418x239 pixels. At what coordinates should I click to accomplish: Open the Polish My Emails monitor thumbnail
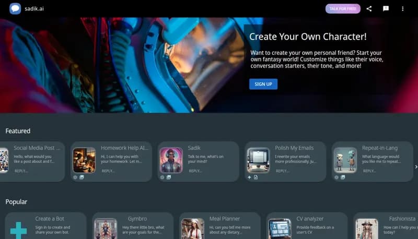(258, 160)
